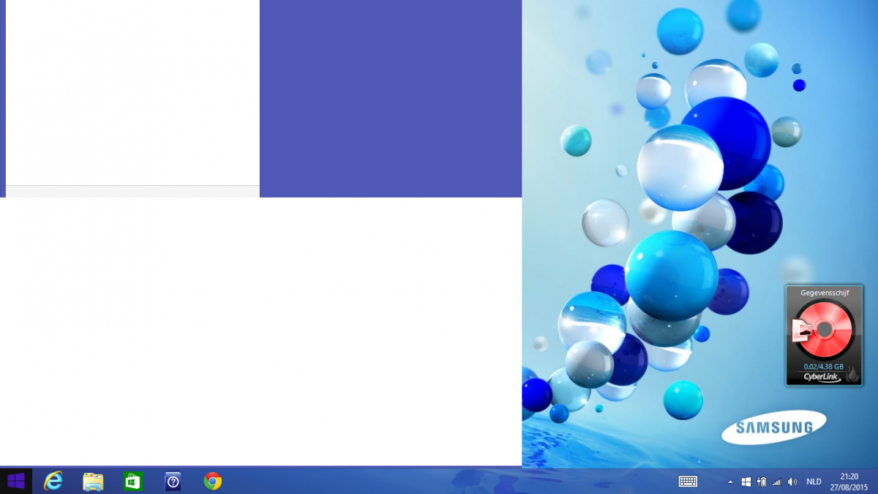The height and width of the screenshot is (494, 878).
Task: Open the clock showing 21:20
Action: 849,482
